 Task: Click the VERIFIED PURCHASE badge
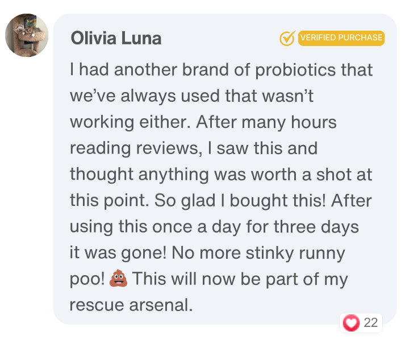point(341,38)
